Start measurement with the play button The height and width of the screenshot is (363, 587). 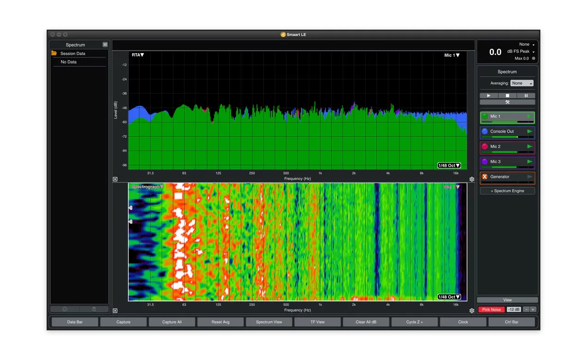[489, 96]
